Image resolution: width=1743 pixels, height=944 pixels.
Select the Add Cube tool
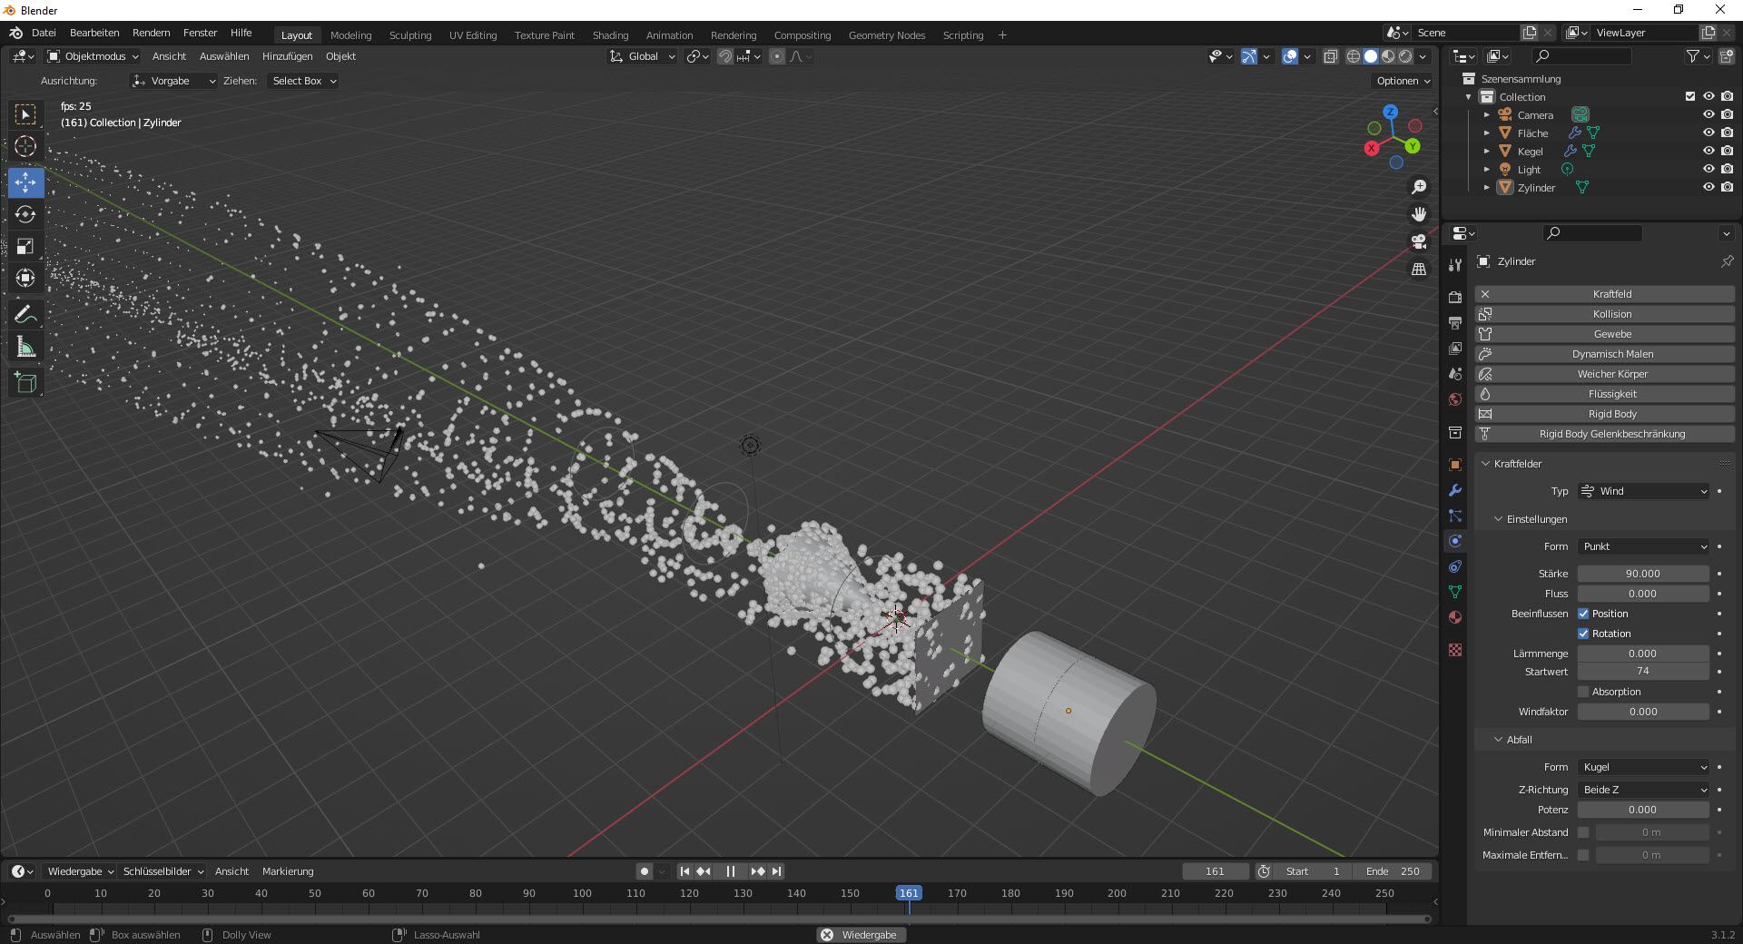click(25, 383)
